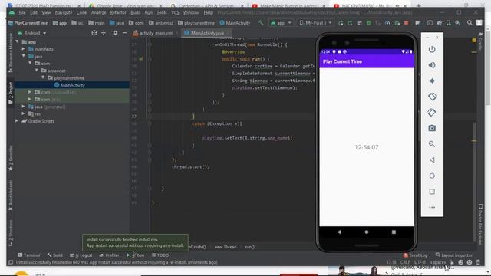Viewport: 491px width, 276px height.
Task: Rerun app with apply changes icon
Action: click(341, 23)
